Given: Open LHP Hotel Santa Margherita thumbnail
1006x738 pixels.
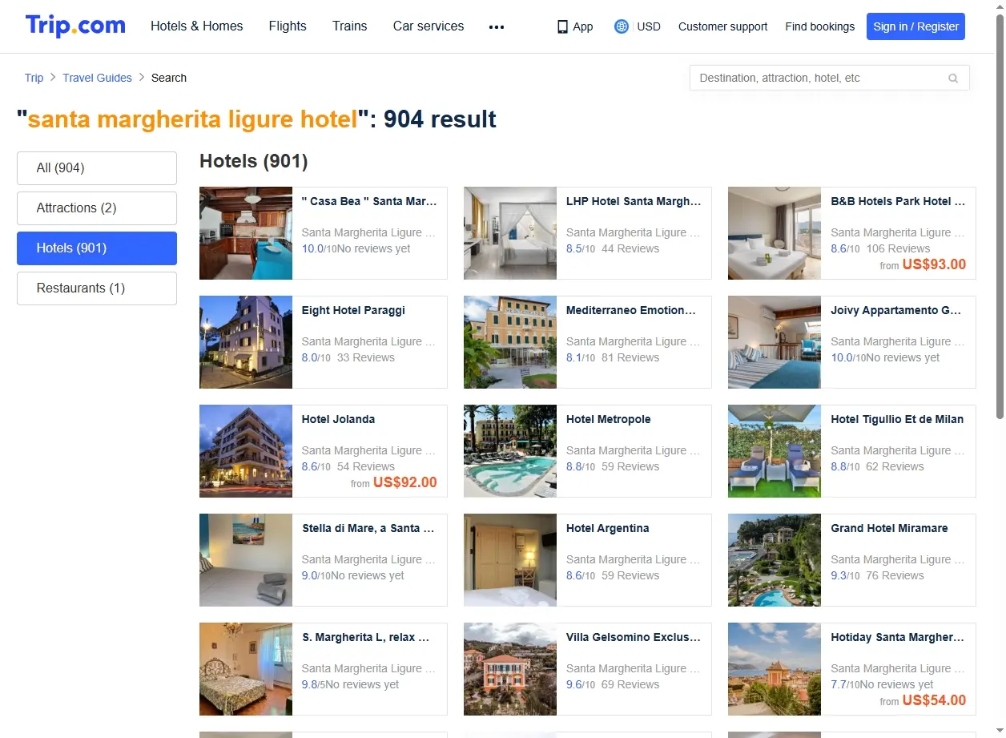Looking at the screenshot, I should 510,233.
